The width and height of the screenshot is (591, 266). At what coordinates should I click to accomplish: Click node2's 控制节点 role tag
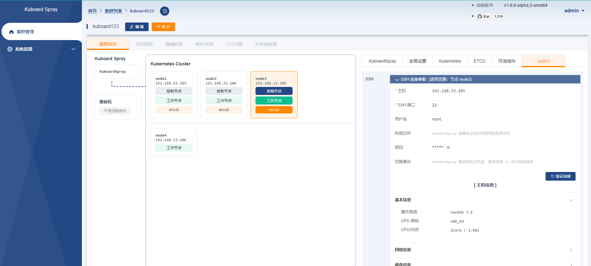click(x=224, y=91)
